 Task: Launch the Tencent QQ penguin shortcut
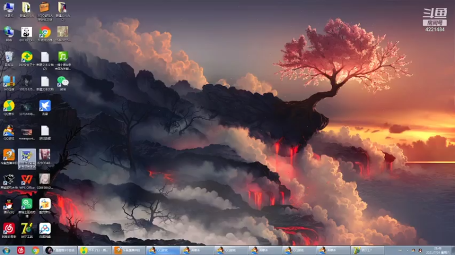[x=9, y=206]
